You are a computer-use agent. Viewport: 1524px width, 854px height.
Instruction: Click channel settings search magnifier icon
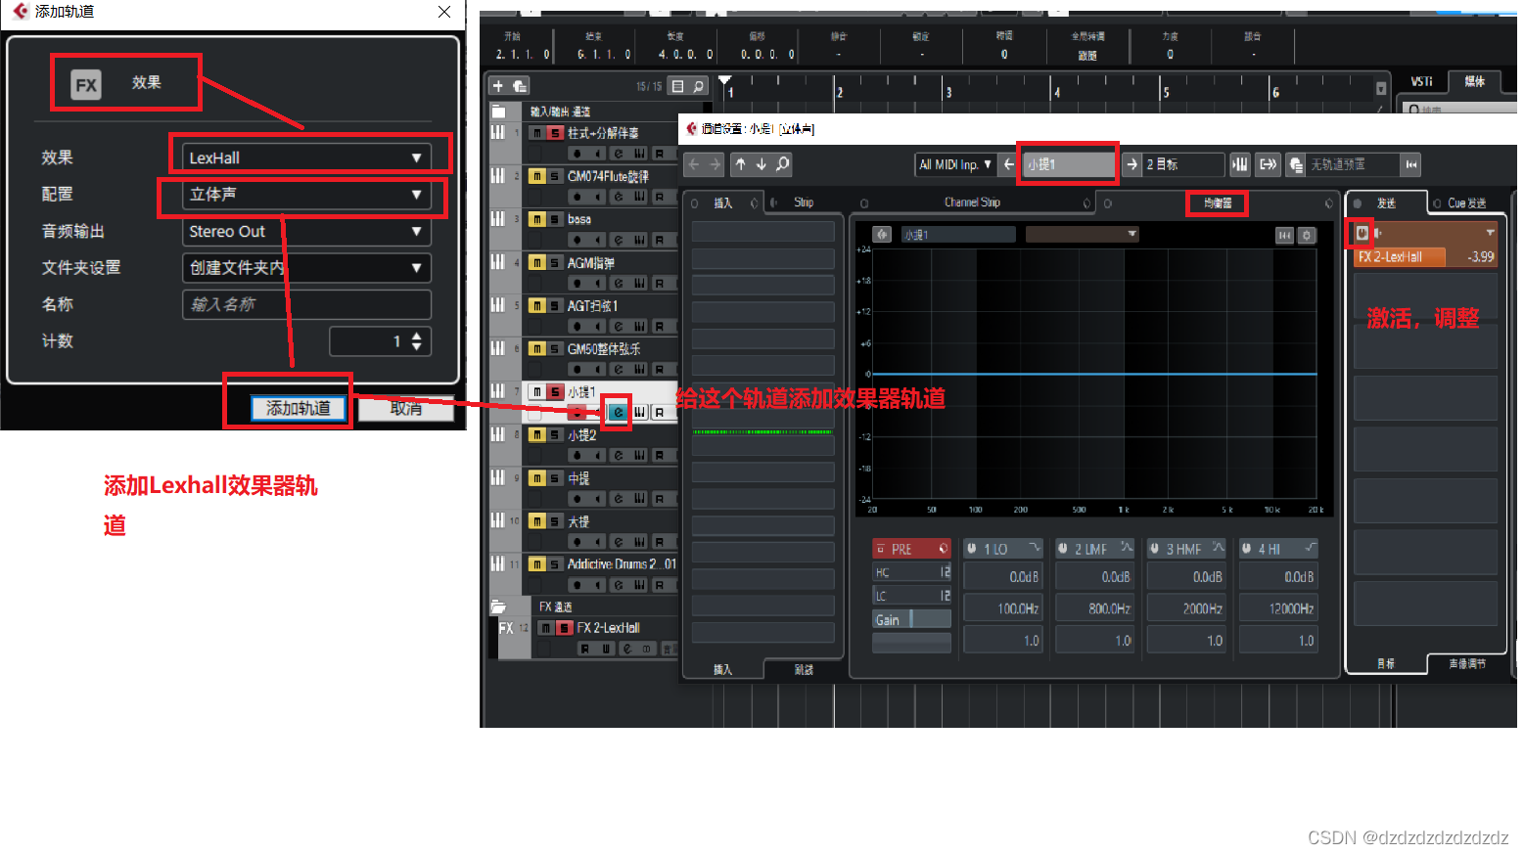[782, 164]
